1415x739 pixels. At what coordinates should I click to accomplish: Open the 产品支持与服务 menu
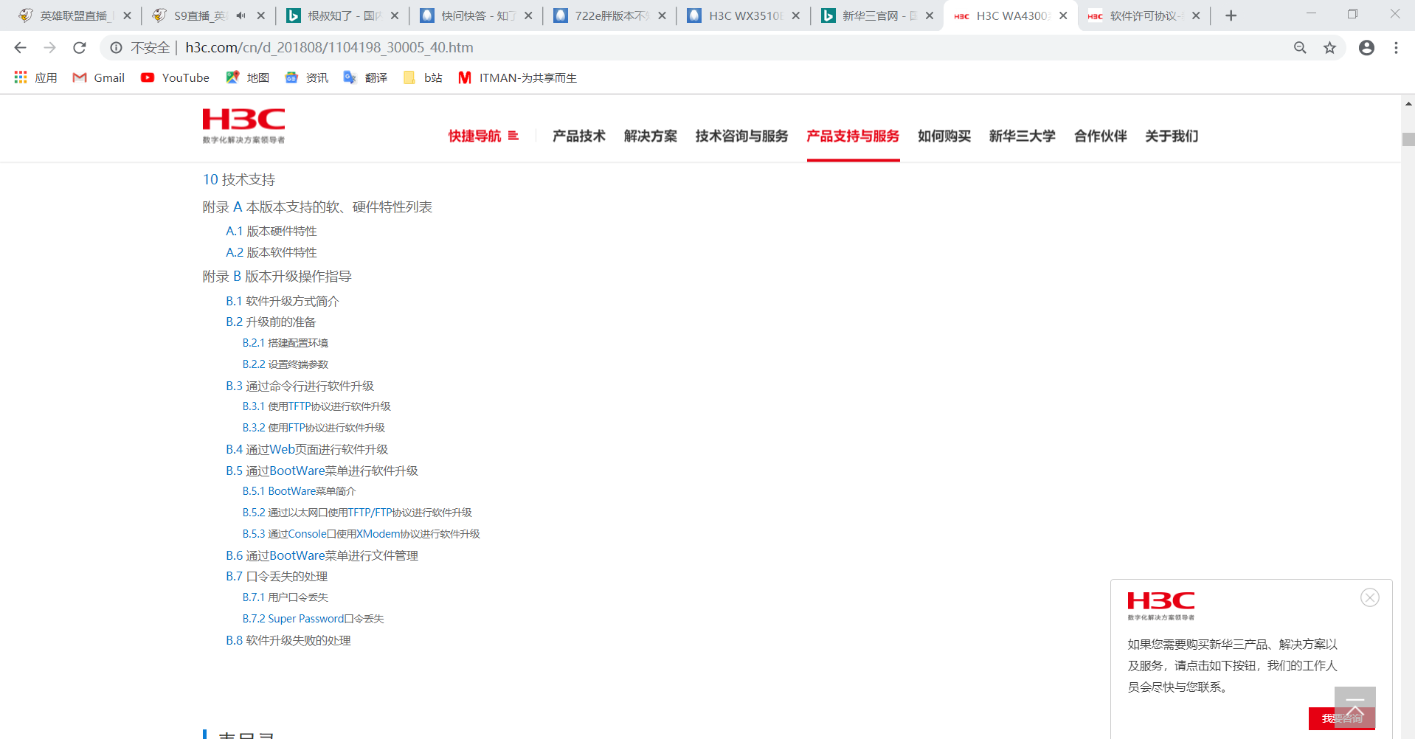pos(853,136)
